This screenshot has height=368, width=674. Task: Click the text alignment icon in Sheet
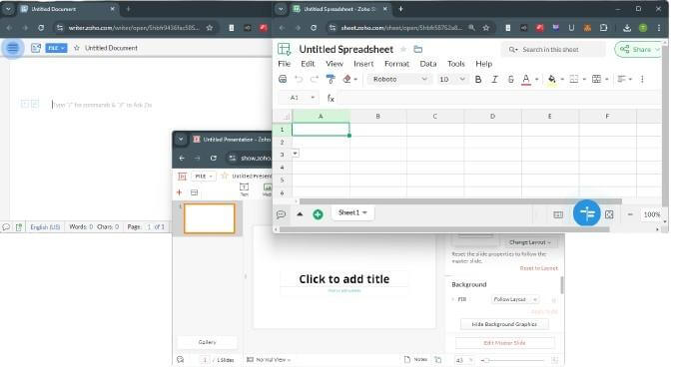click(x=621, y=79)
